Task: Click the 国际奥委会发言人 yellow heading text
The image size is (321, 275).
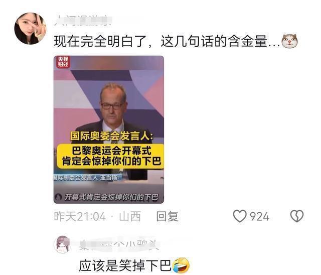Action: point(111,136)
